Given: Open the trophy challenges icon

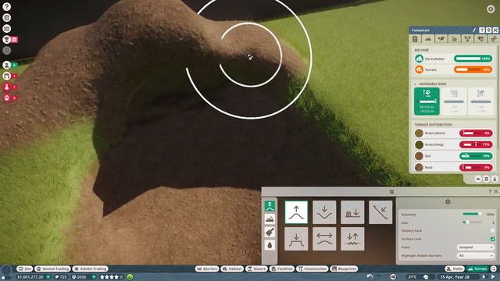Looking at the screenshot, I should 7,40.
